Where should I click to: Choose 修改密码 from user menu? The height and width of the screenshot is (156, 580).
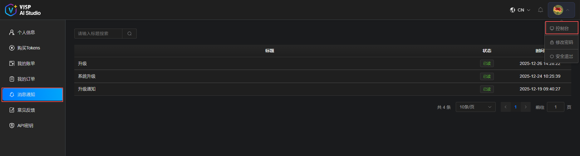click(562, 42)
